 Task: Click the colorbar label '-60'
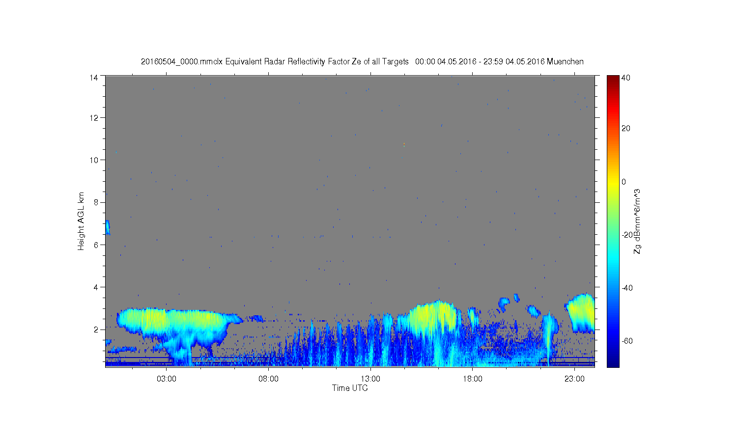(x=627, y=341)
